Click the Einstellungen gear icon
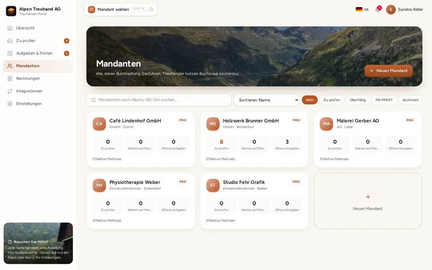The height and width of the screenshot is (270, 432). pyautogui.click(x=10, y=104)
